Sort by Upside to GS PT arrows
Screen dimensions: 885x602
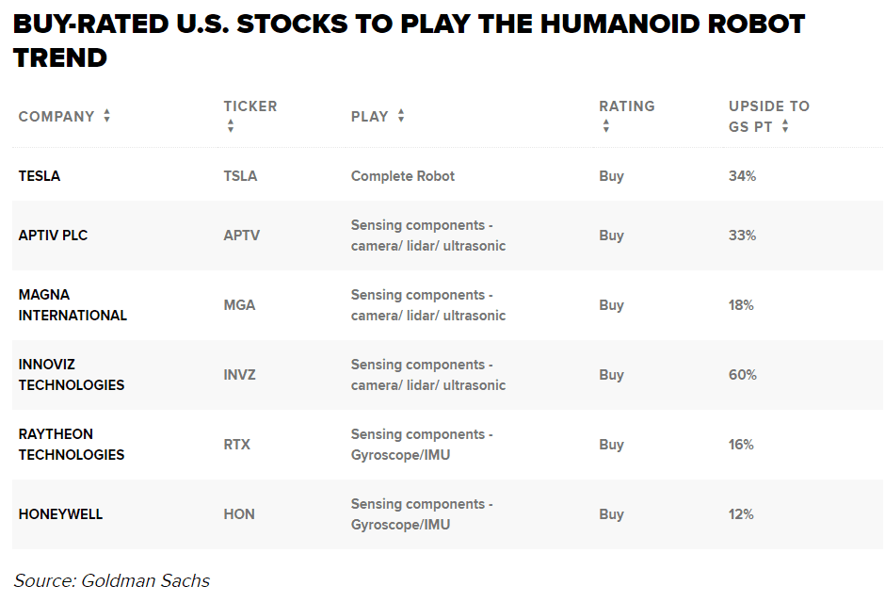(x=785, y=126)
